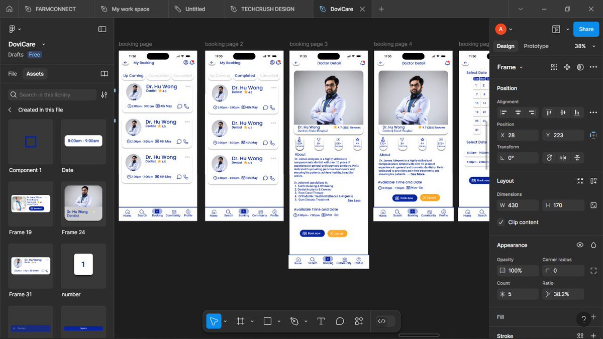Focus the Search in this library field

tap(52, 94)
